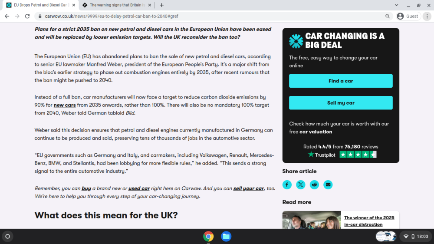
Task: Close the EU Drops Petrol and Diesel tab
Action: 74,5
